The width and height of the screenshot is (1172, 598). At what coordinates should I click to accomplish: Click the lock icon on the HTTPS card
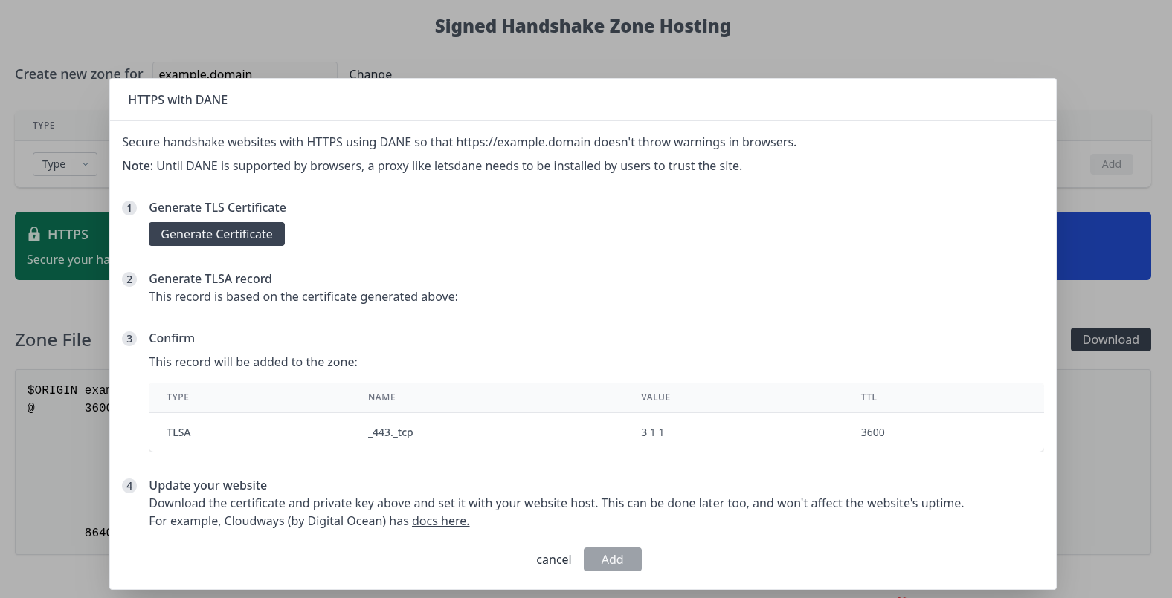coord(34,235)
